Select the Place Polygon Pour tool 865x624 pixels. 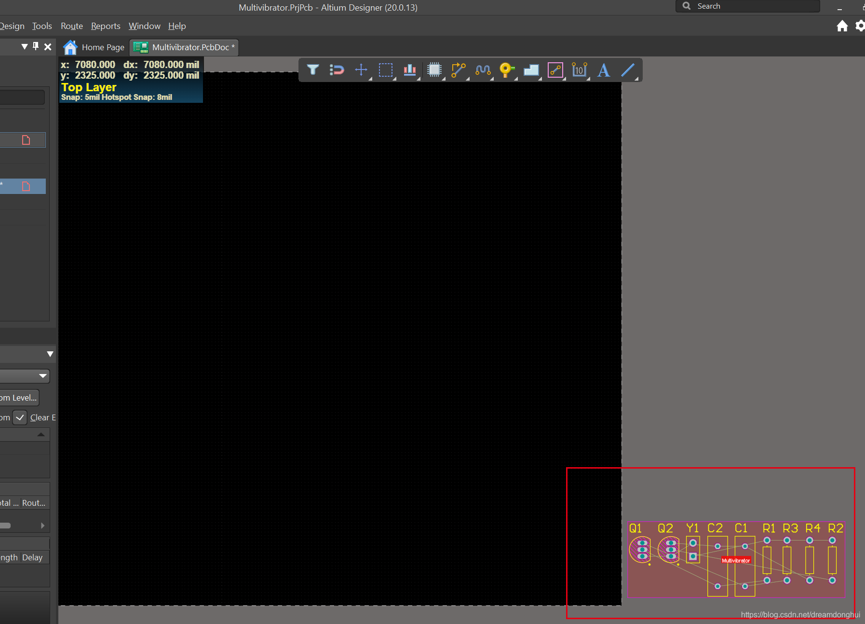[x=531, y=70]
